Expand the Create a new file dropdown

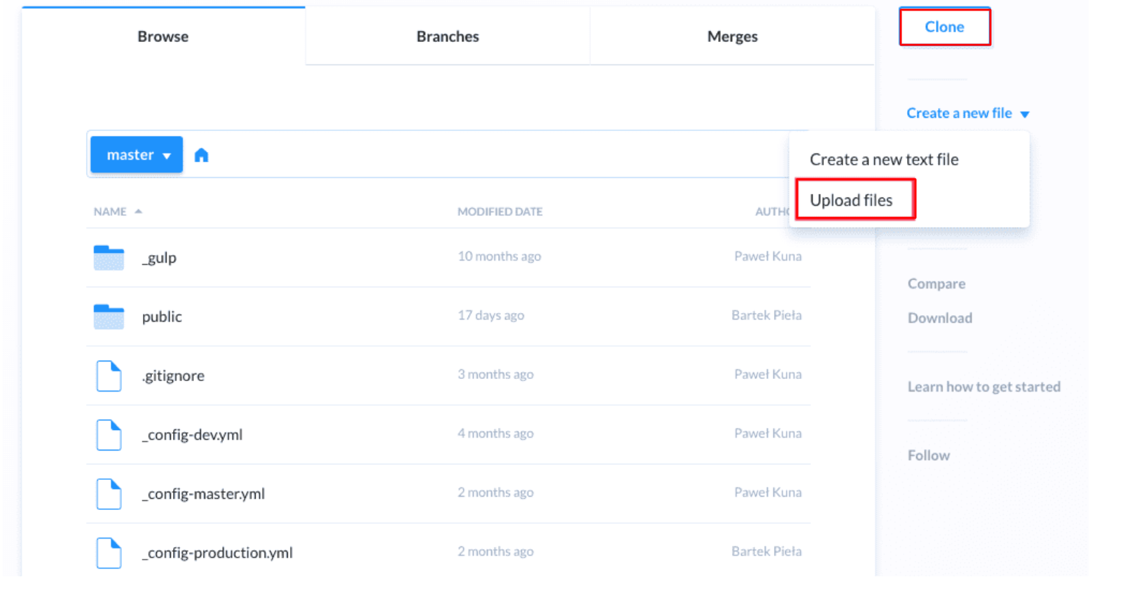click(x=967, y=113)
